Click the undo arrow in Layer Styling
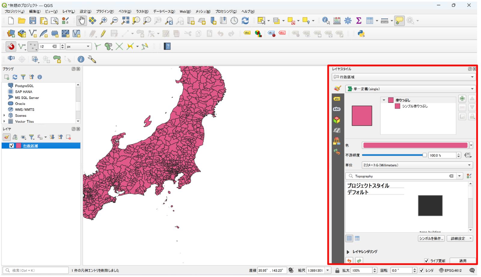 pyautogui.click(x=349, y=260)
